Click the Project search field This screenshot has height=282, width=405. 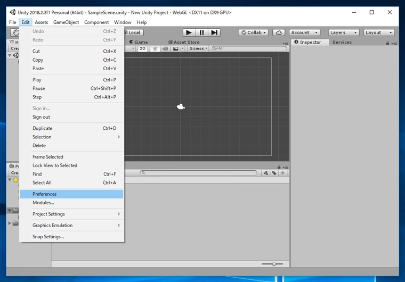pyautogui.click(x=198, y=173)
